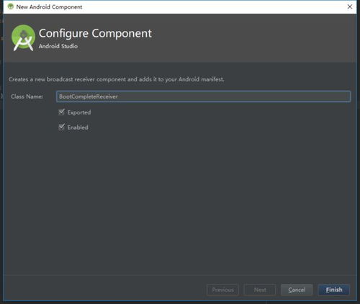Click the broadcast receiver description text
This screenshot has width=360, height=304.
point(117,79)
